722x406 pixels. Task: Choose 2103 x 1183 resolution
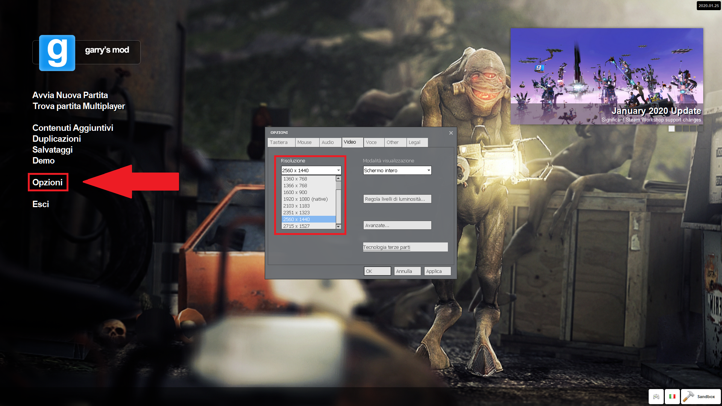309,206
